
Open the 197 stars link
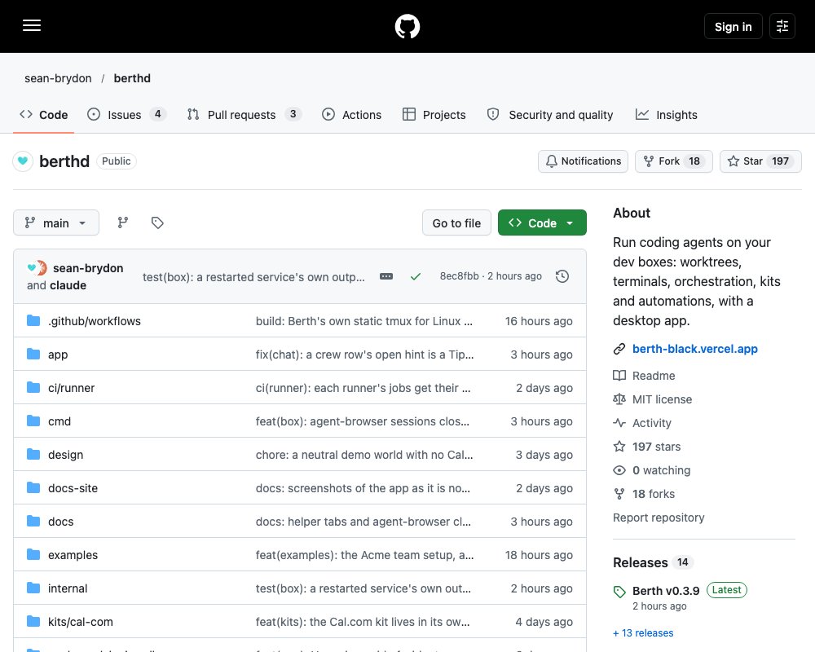point(656,446)
